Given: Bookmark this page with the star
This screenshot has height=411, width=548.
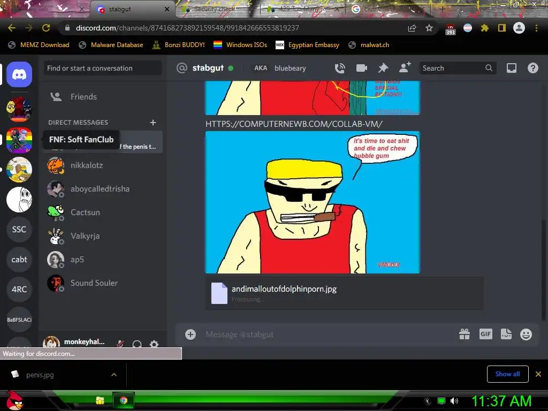Looking at the screenshot, I should click(429, 28).
